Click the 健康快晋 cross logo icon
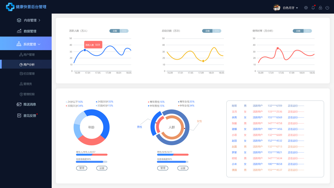Image resolution: width=334 pixels, height=188 pixels. coord(10,7)
